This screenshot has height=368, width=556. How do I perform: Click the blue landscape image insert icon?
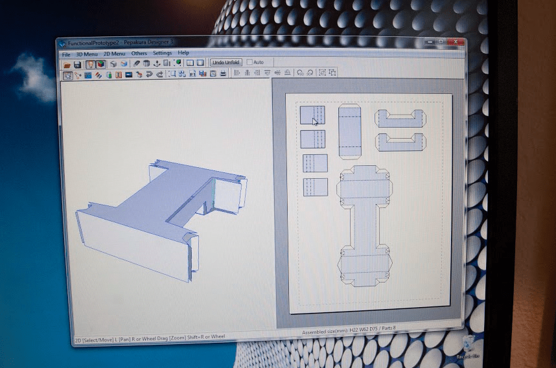[129, 75]
